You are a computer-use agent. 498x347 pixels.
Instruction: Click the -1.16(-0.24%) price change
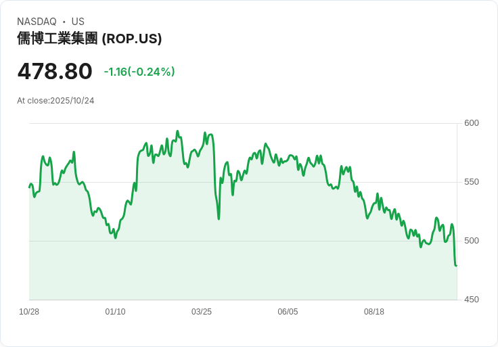(x=139, y=72)
